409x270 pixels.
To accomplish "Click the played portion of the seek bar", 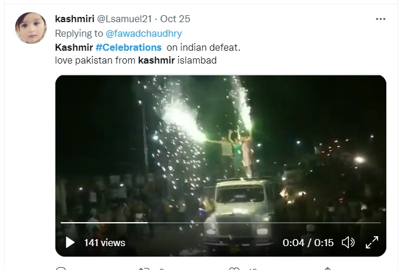I will click(104, 222).
